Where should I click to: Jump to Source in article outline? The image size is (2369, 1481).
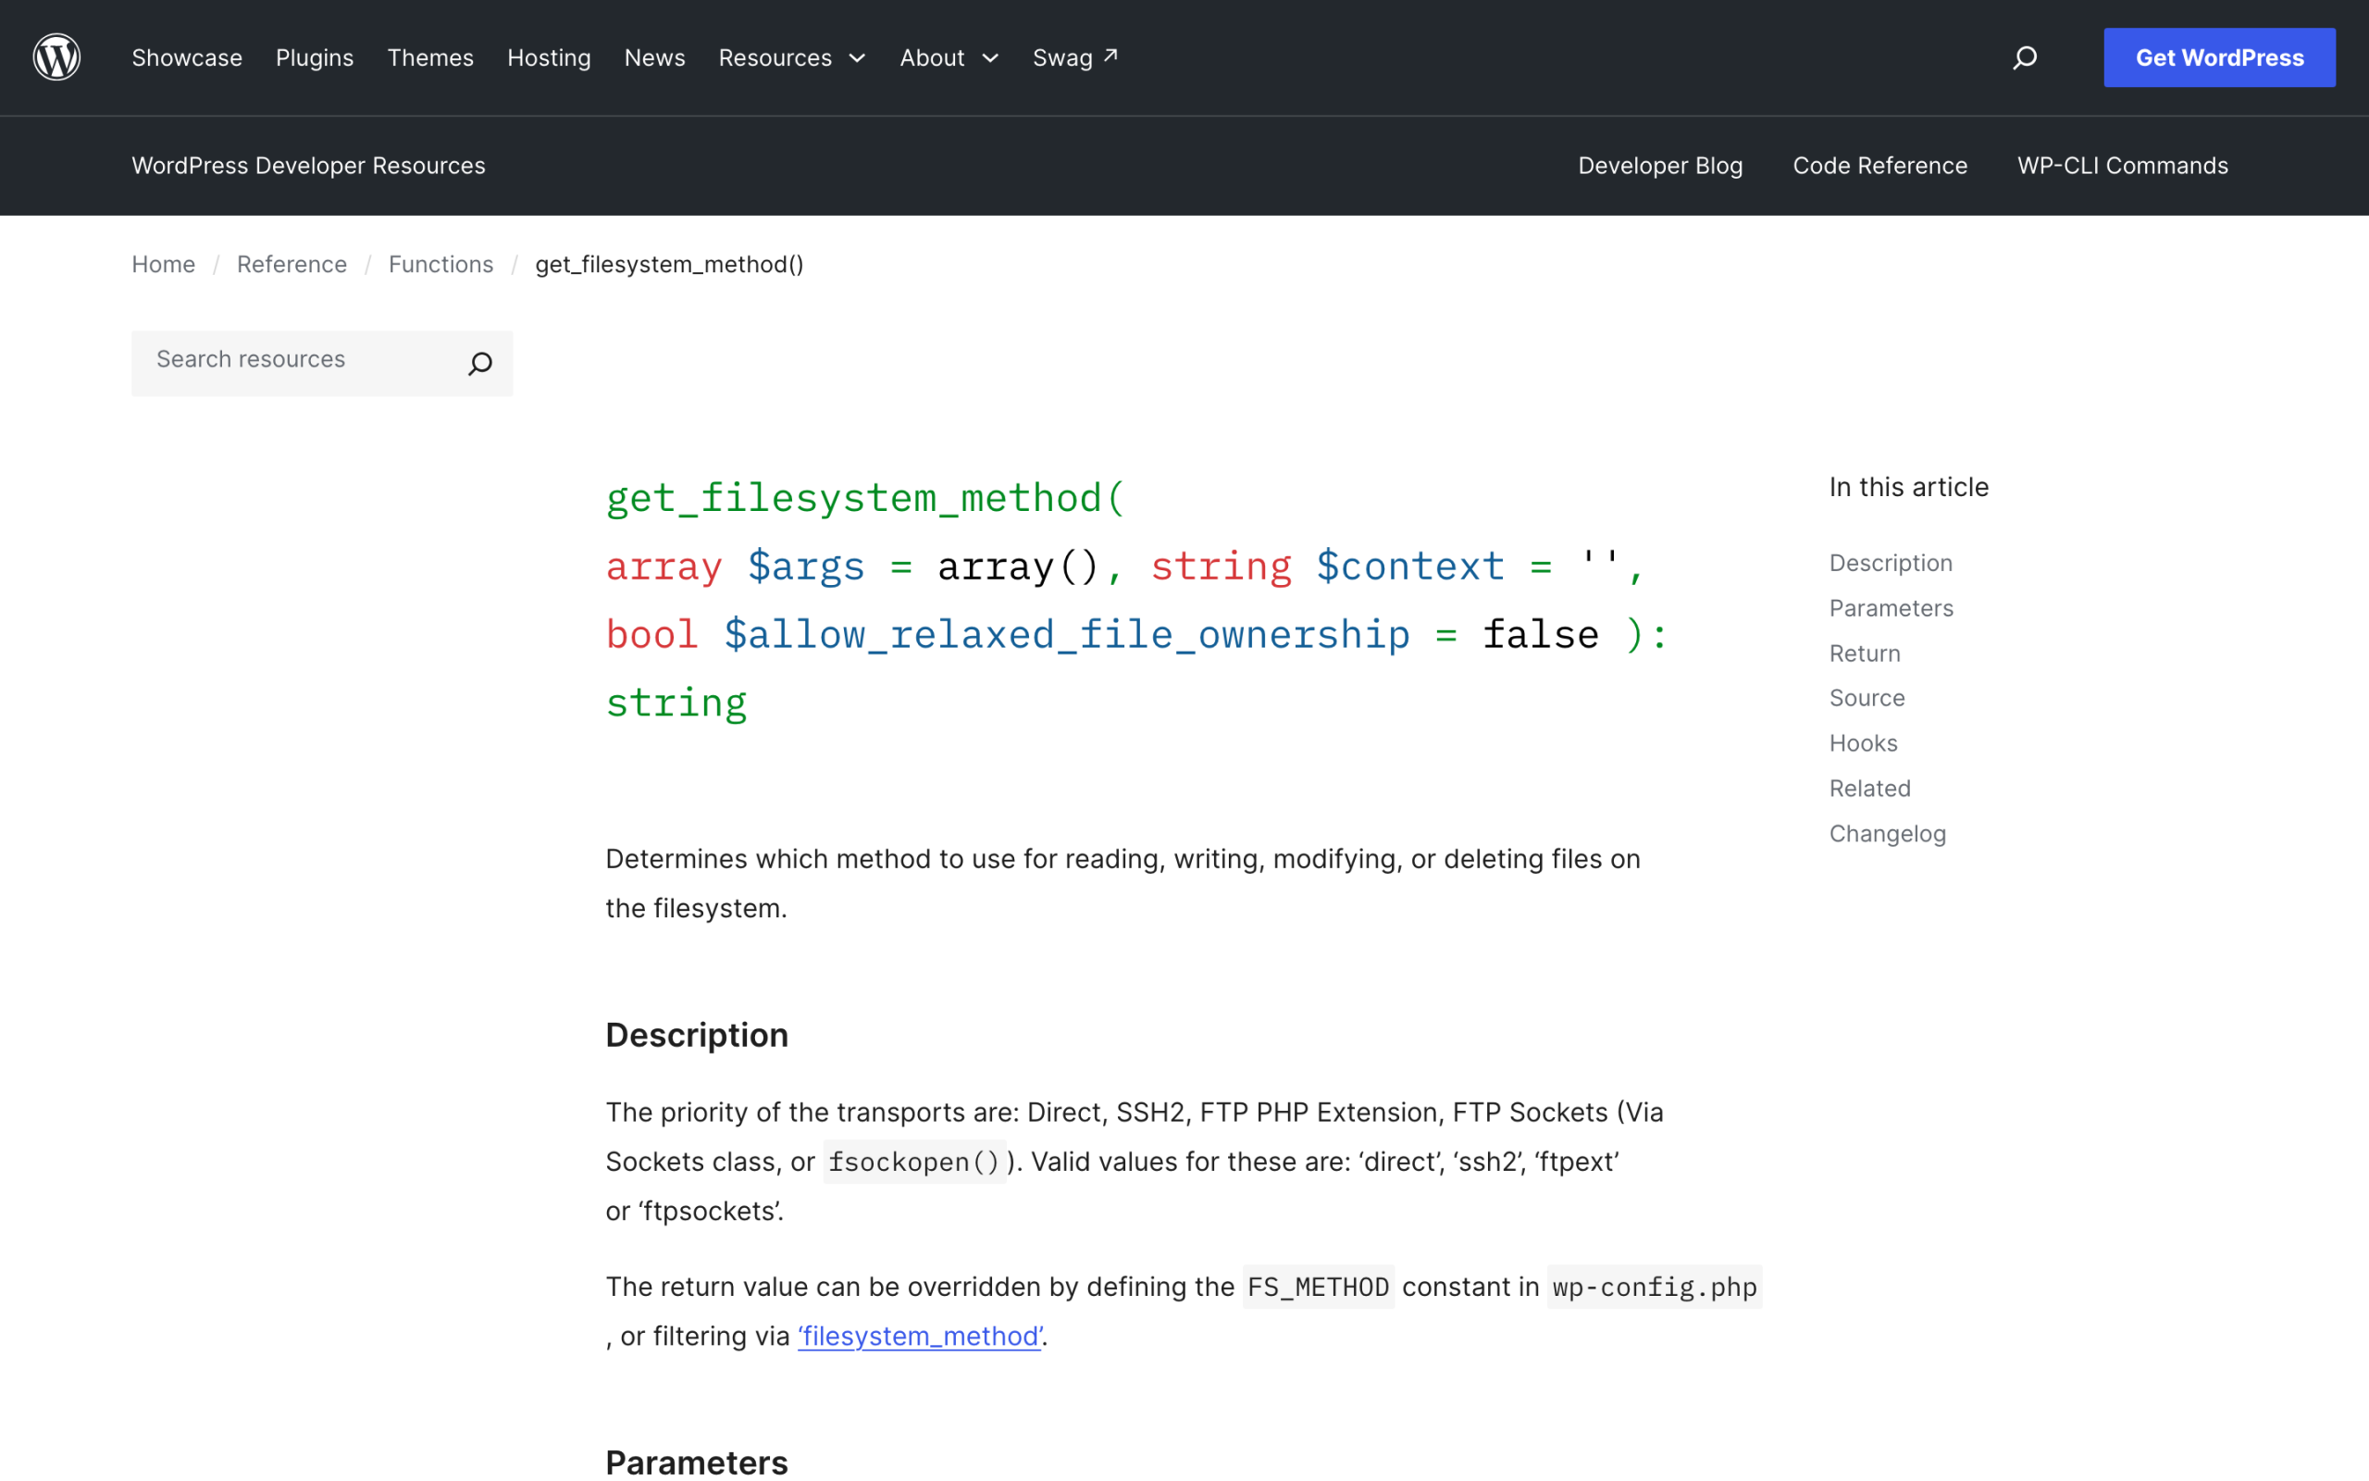pyautogui.click(x=1867, y=698)
